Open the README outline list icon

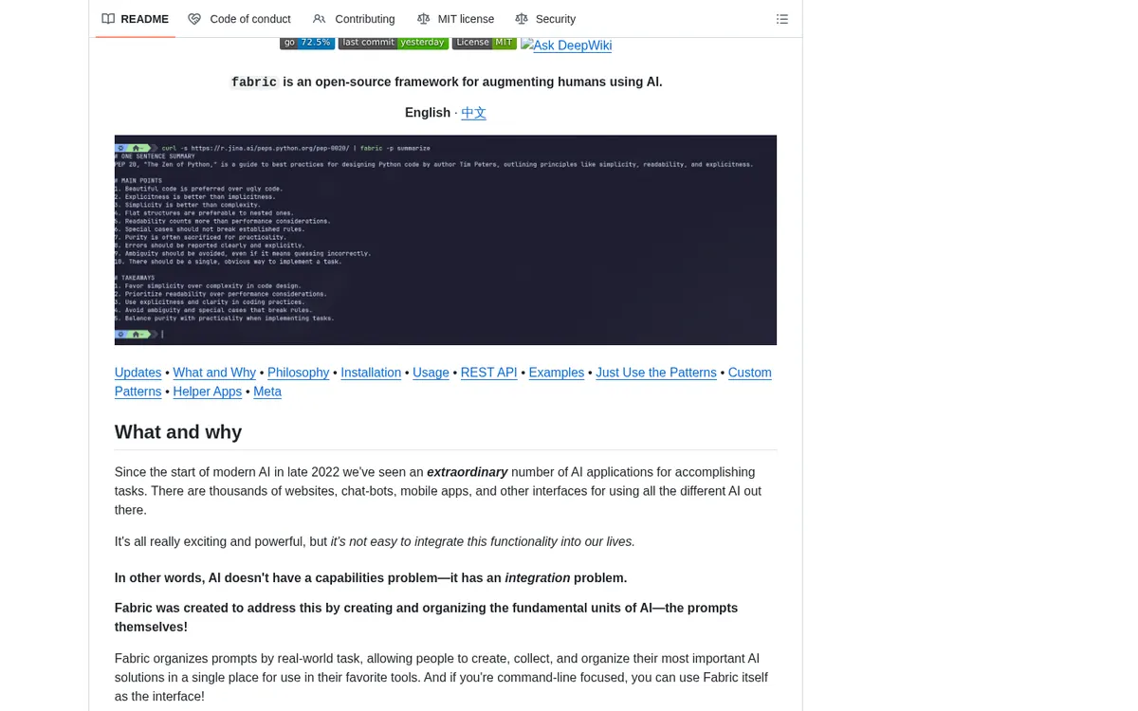pos(782,19)
